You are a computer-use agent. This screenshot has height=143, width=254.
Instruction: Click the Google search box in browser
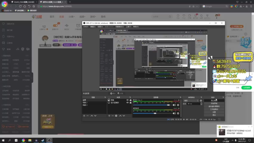(x=215, y=6)
